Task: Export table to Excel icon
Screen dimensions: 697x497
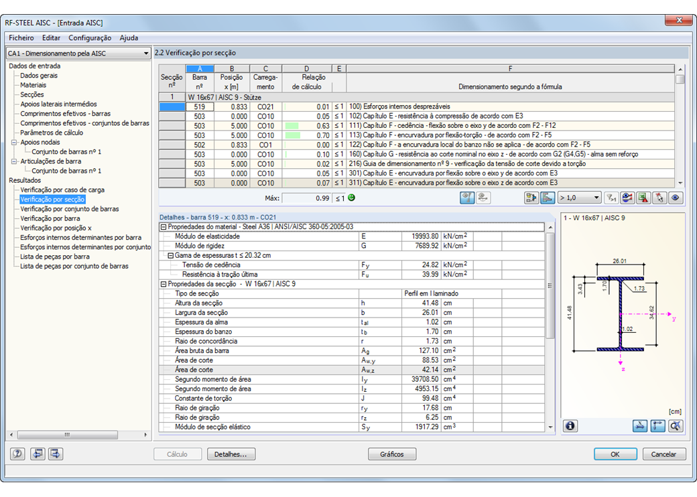Action: tap(643, 198)
